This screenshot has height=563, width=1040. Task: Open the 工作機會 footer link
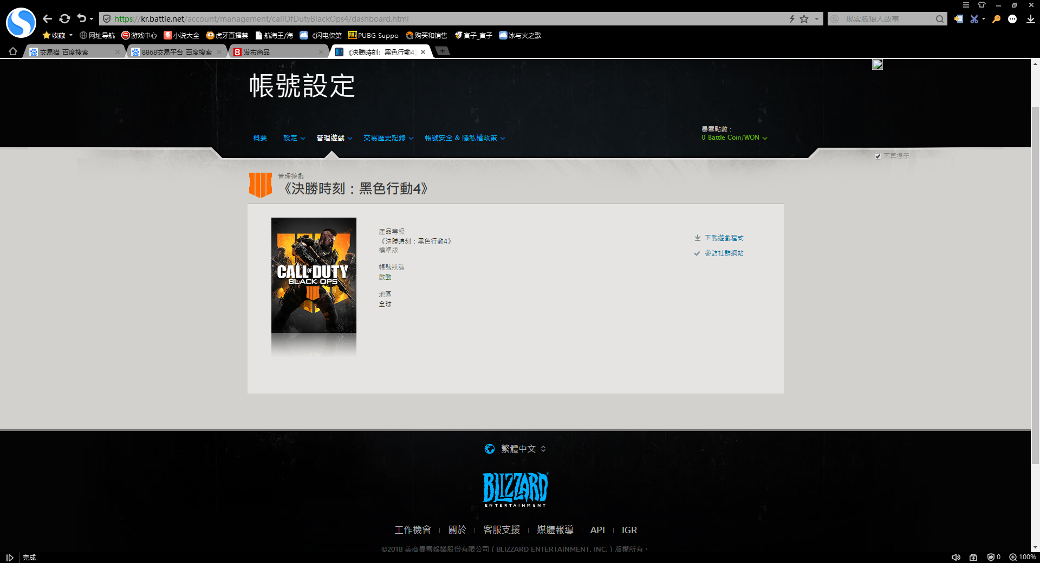413,530
